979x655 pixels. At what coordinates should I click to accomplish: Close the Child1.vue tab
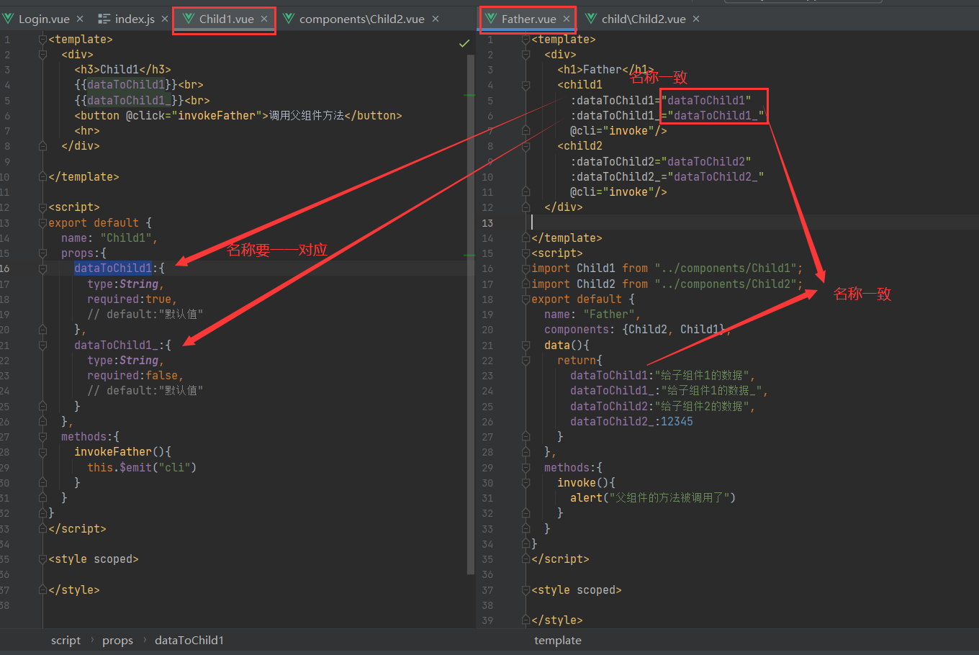[x=264, y=19]
